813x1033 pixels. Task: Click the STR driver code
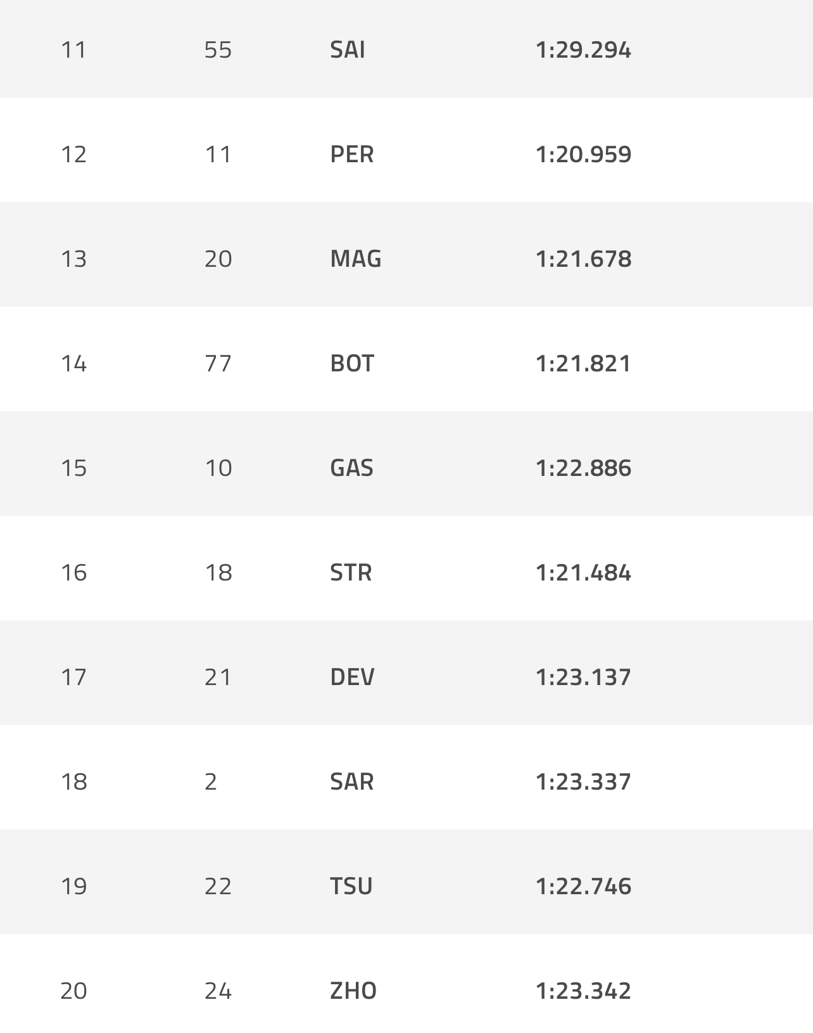pyautogui.click(x=351, y=572)
